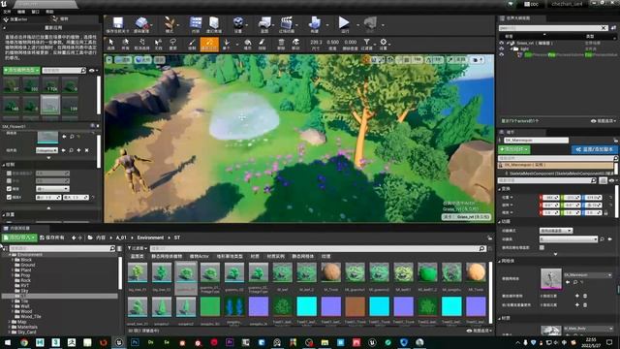Select the foliage Single instance tool
Image resolution: width=620 pixels, height=349 pixels.
(x=227, y=43)
